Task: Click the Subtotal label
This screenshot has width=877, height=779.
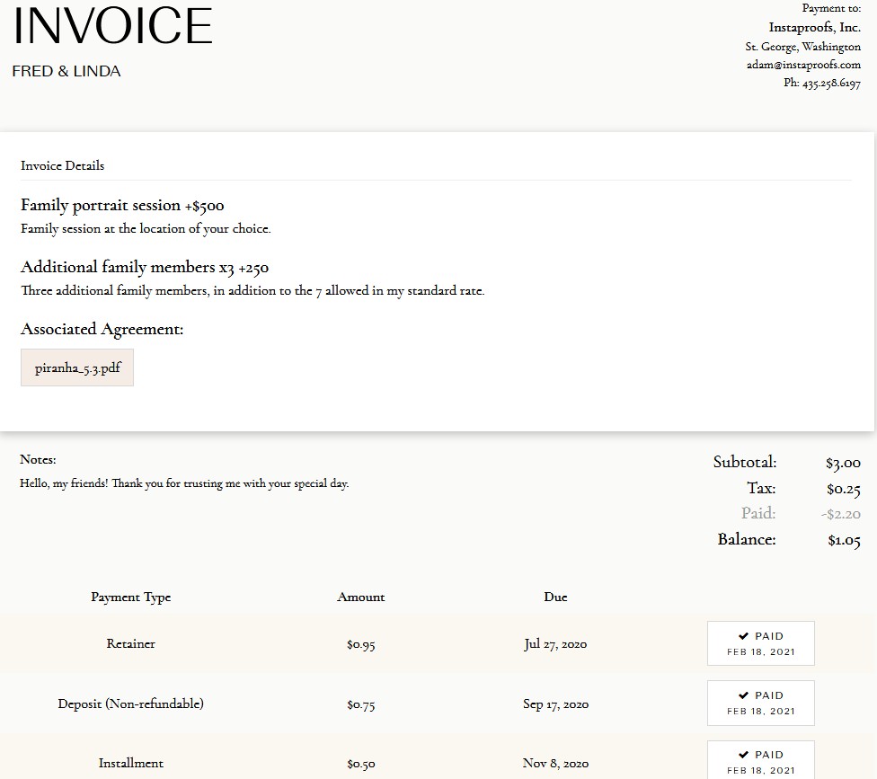Action: pyautogui.click(x=744, y=462)
